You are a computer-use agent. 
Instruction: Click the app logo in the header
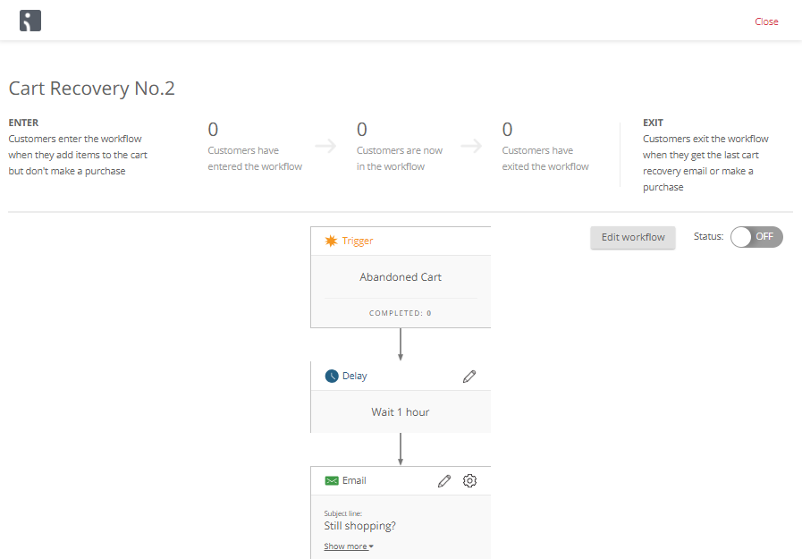(x=30, y=21)
